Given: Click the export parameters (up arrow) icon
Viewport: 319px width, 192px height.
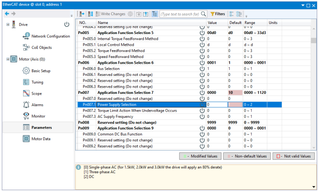Looking at the screenshot, I should click(x=146, y=14).
